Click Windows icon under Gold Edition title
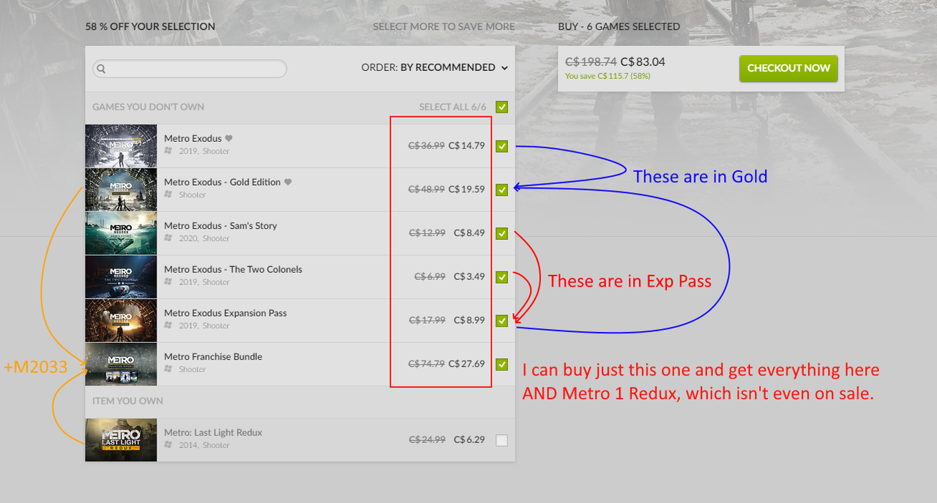The image size is (937, 503). coord(168,194)
